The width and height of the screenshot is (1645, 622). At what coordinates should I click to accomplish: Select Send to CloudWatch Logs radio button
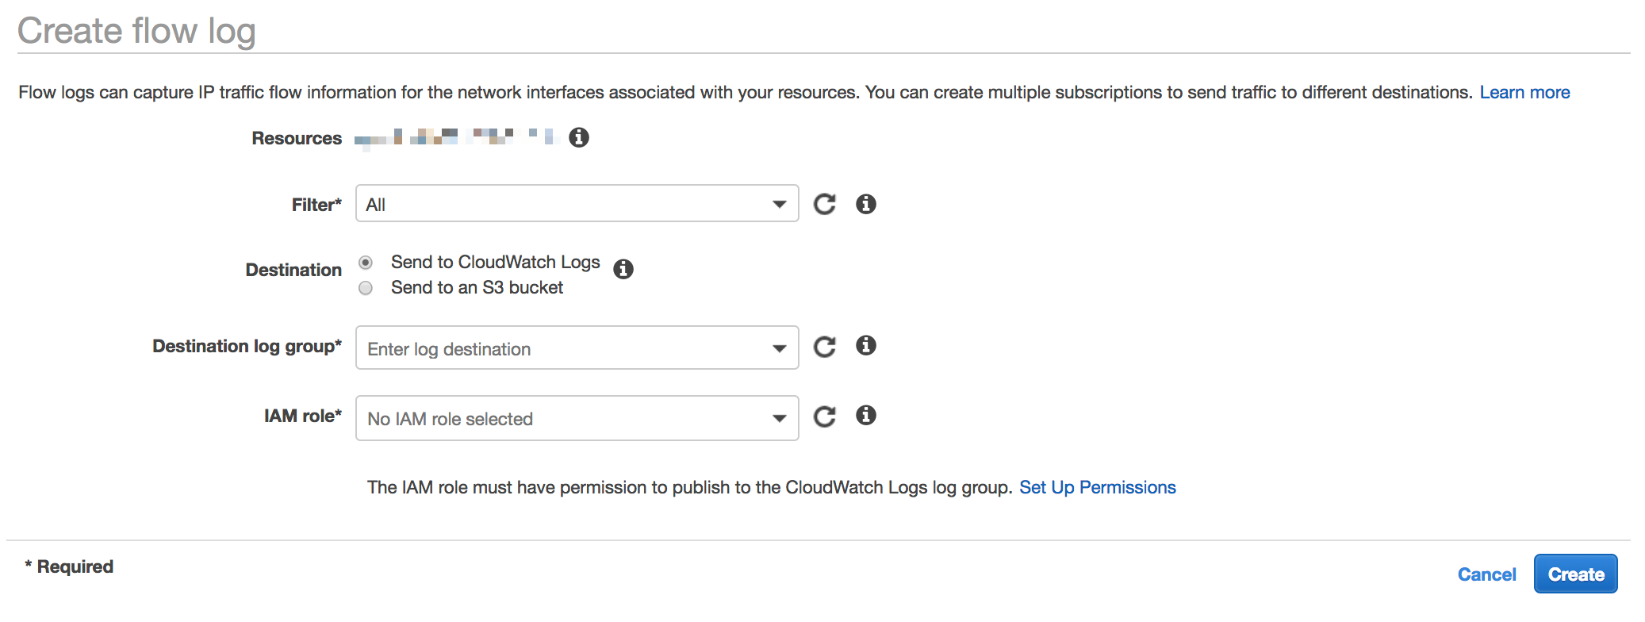pos(366,263)
